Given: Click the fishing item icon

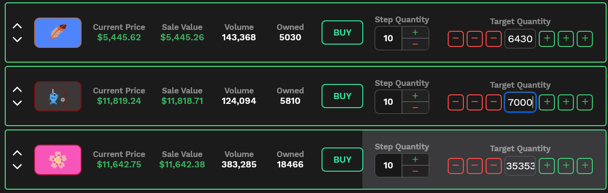Looking at the screenshot, I should (58, 96).
